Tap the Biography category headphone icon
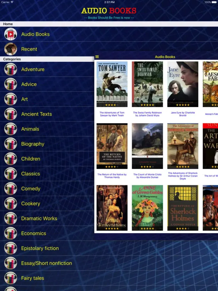 pos(10,144)
